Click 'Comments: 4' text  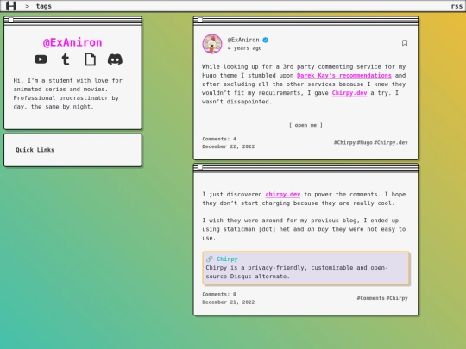pos(219,139)
